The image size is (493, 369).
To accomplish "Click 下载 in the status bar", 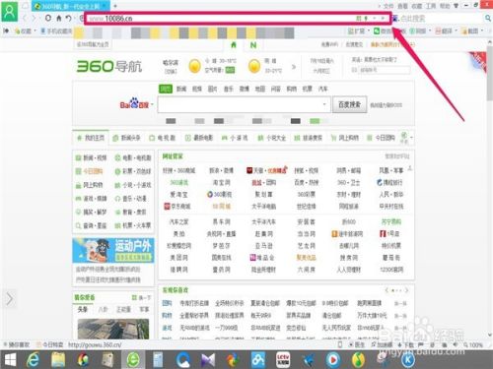I will [406, 345].
